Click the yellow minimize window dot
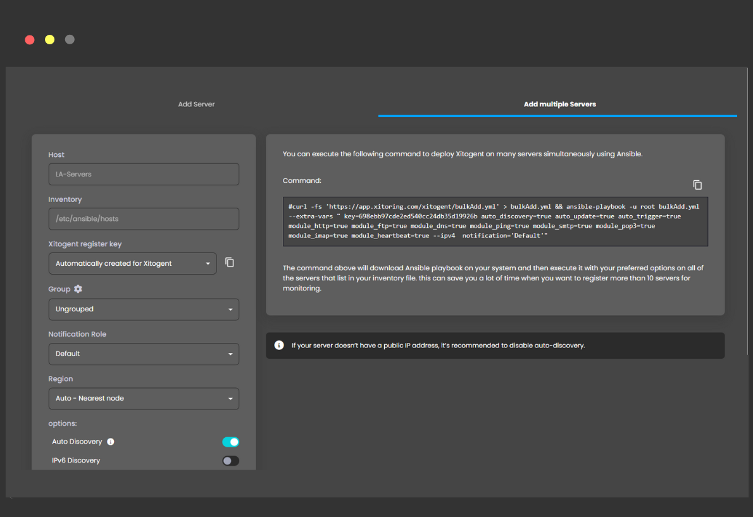Viewport: 753px width, 517px height. [x=50, y=40]
